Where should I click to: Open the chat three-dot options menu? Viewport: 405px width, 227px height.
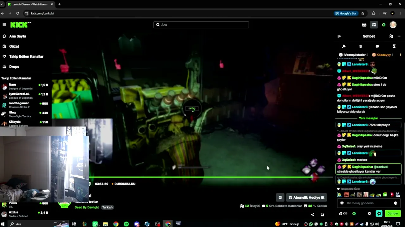(x=399, y=36)
